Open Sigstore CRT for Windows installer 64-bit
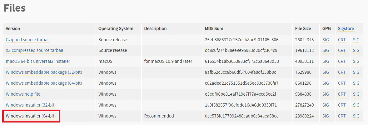This screenshot has width=368, height=125. [342, 116]
